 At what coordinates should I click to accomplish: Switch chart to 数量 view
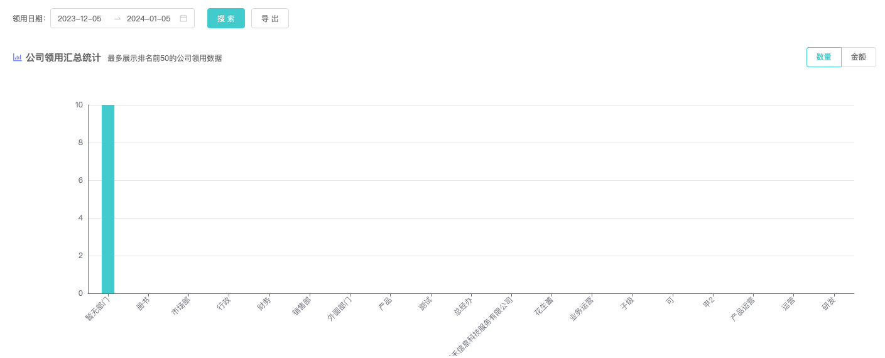(823, 57)
